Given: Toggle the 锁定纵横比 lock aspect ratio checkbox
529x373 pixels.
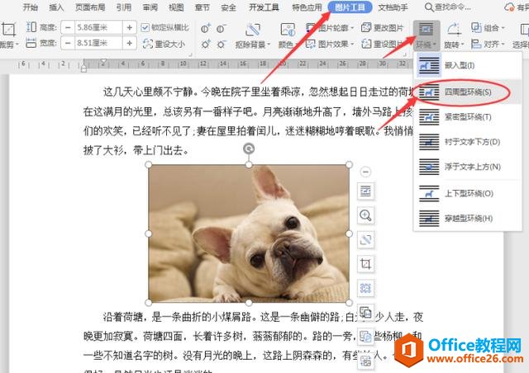Looking at the screenshot, I should tap(145, 27).
